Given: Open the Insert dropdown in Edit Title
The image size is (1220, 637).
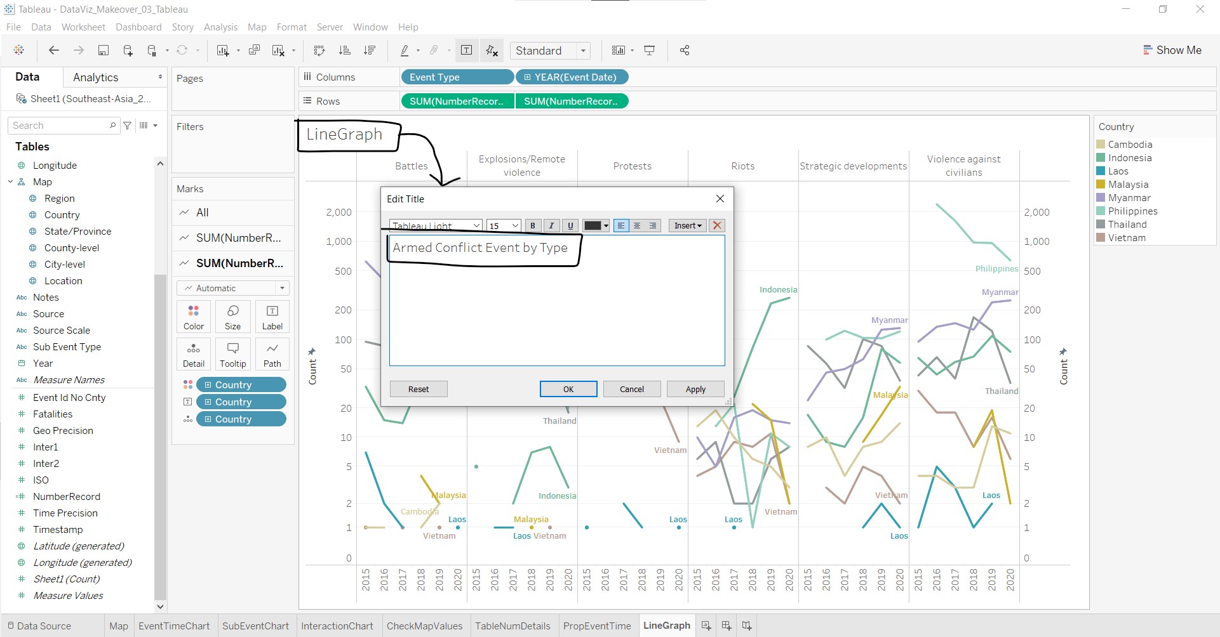Looking at the screenshot, I should click(x=687, y=226).
